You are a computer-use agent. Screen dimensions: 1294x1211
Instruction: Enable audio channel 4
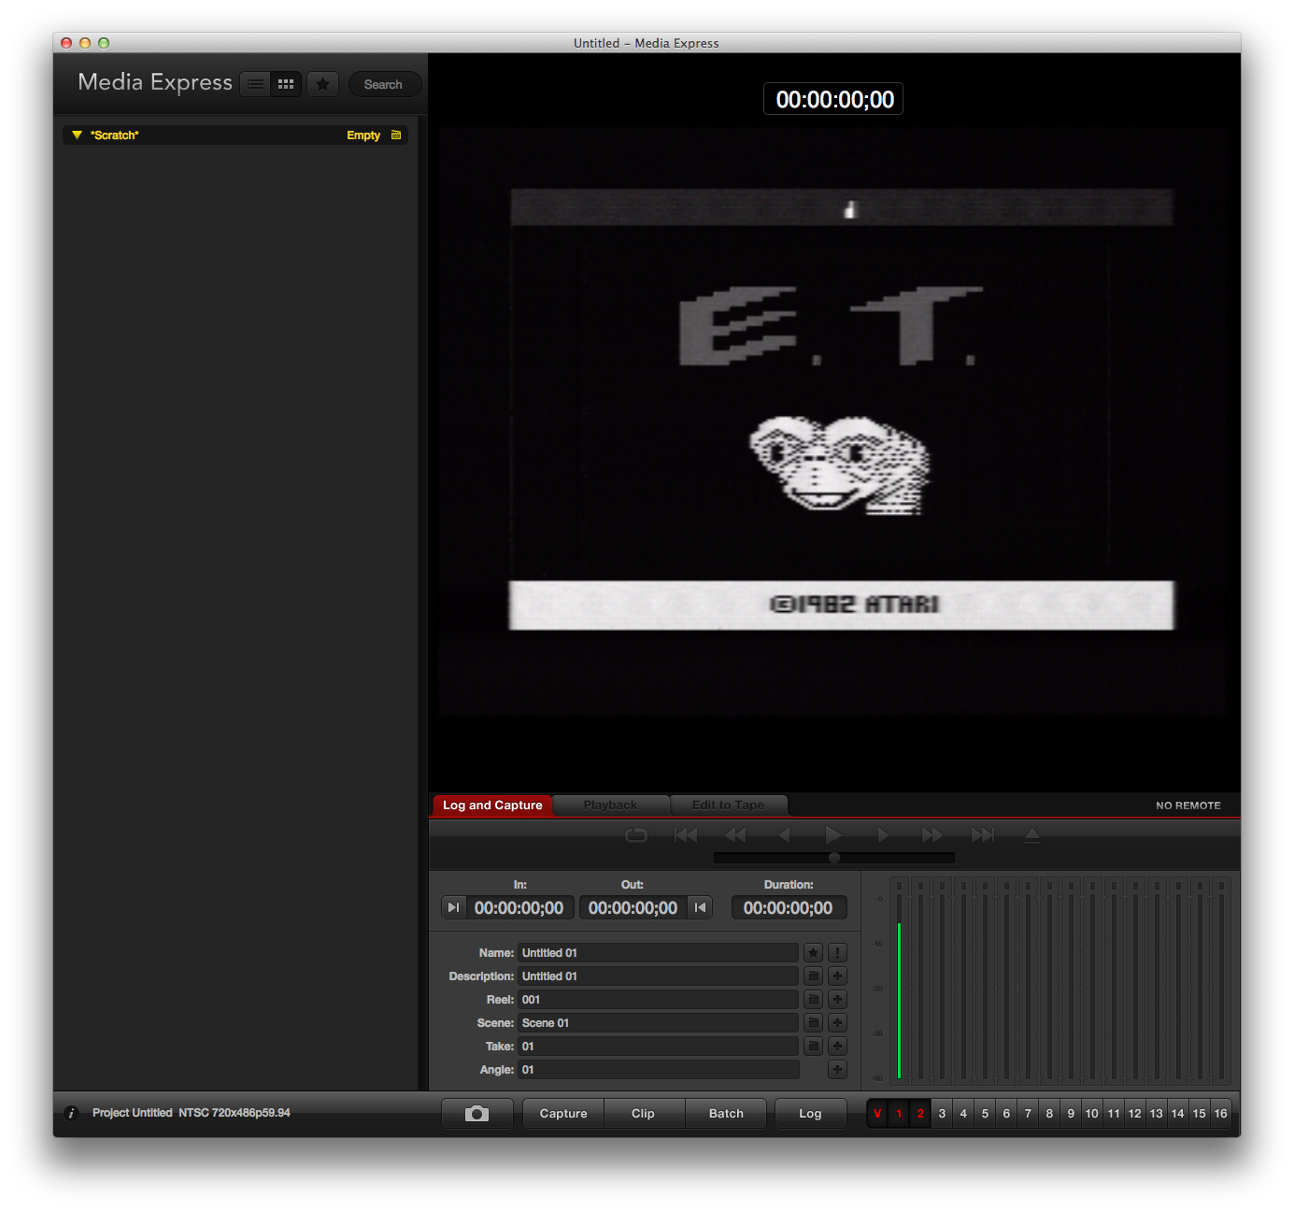pos(963,1114)
